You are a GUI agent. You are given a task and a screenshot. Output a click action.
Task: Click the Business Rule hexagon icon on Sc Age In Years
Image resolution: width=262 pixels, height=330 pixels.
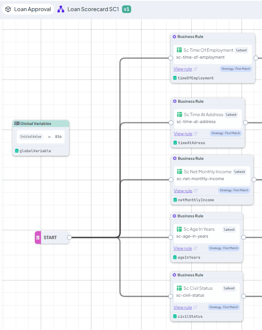pyautogui.click(x=175, y=216)
